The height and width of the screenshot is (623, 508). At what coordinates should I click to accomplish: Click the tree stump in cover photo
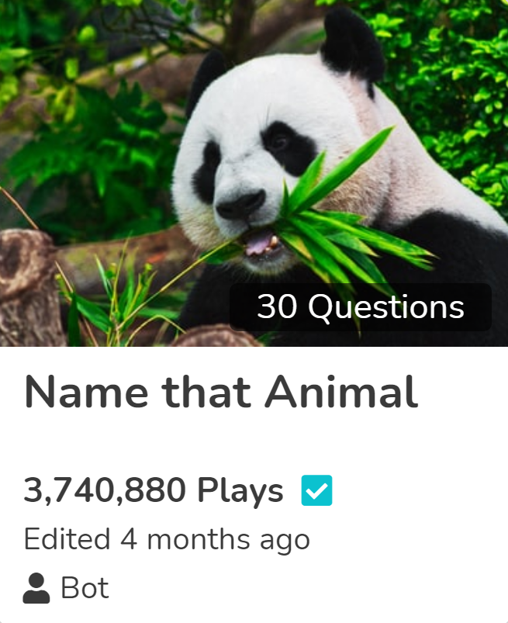[29, 288]
